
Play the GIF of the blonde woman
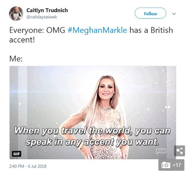pyautogui.click(x=93, y=112)
